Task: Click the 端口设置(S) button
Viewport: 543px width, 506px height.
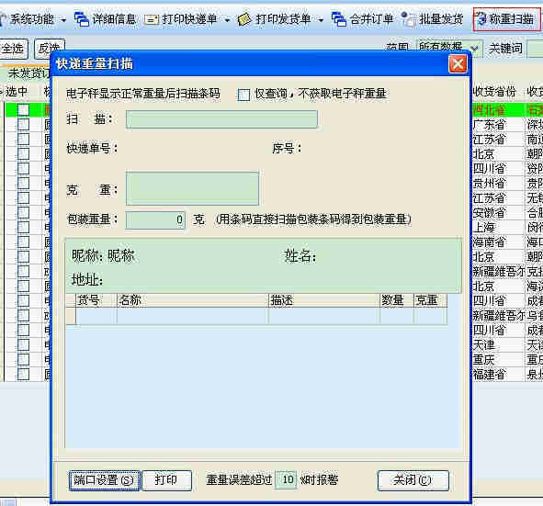Action: coord(104,480)
